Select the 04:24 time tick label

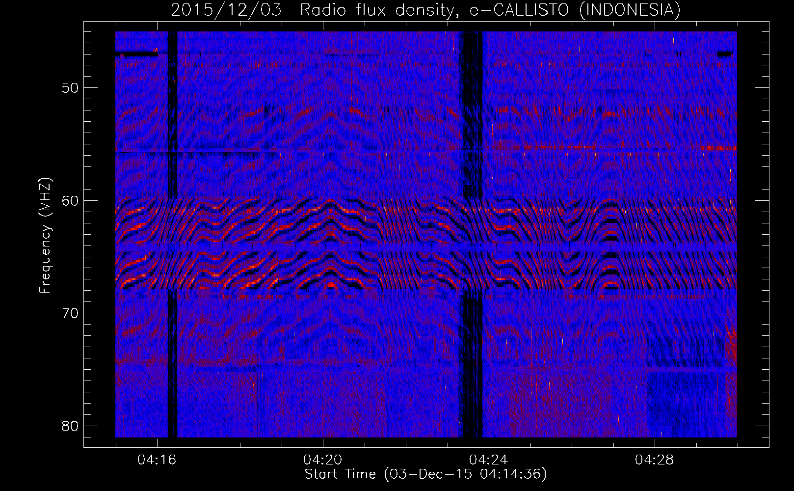point(489,460)
